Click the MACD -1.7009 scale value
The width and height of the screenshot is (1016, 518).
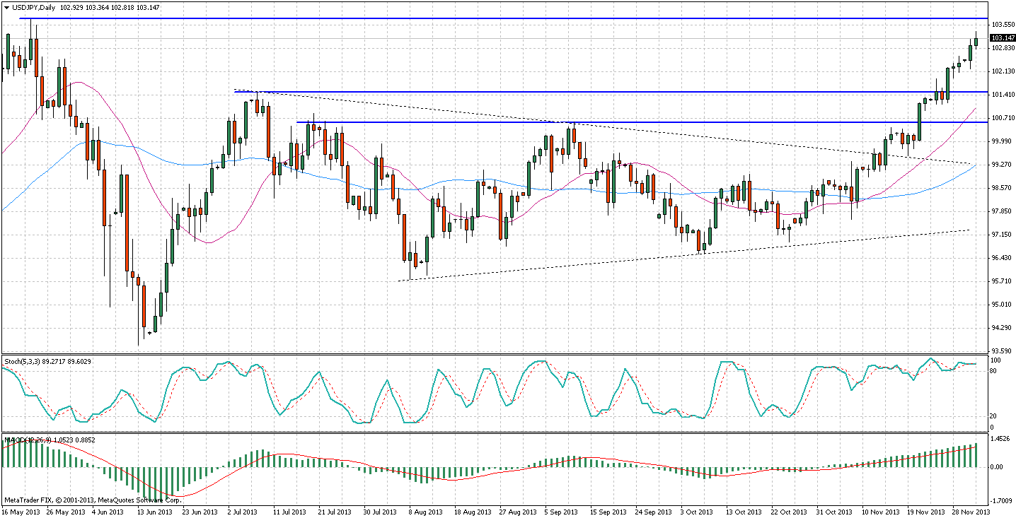[1000, 500]
